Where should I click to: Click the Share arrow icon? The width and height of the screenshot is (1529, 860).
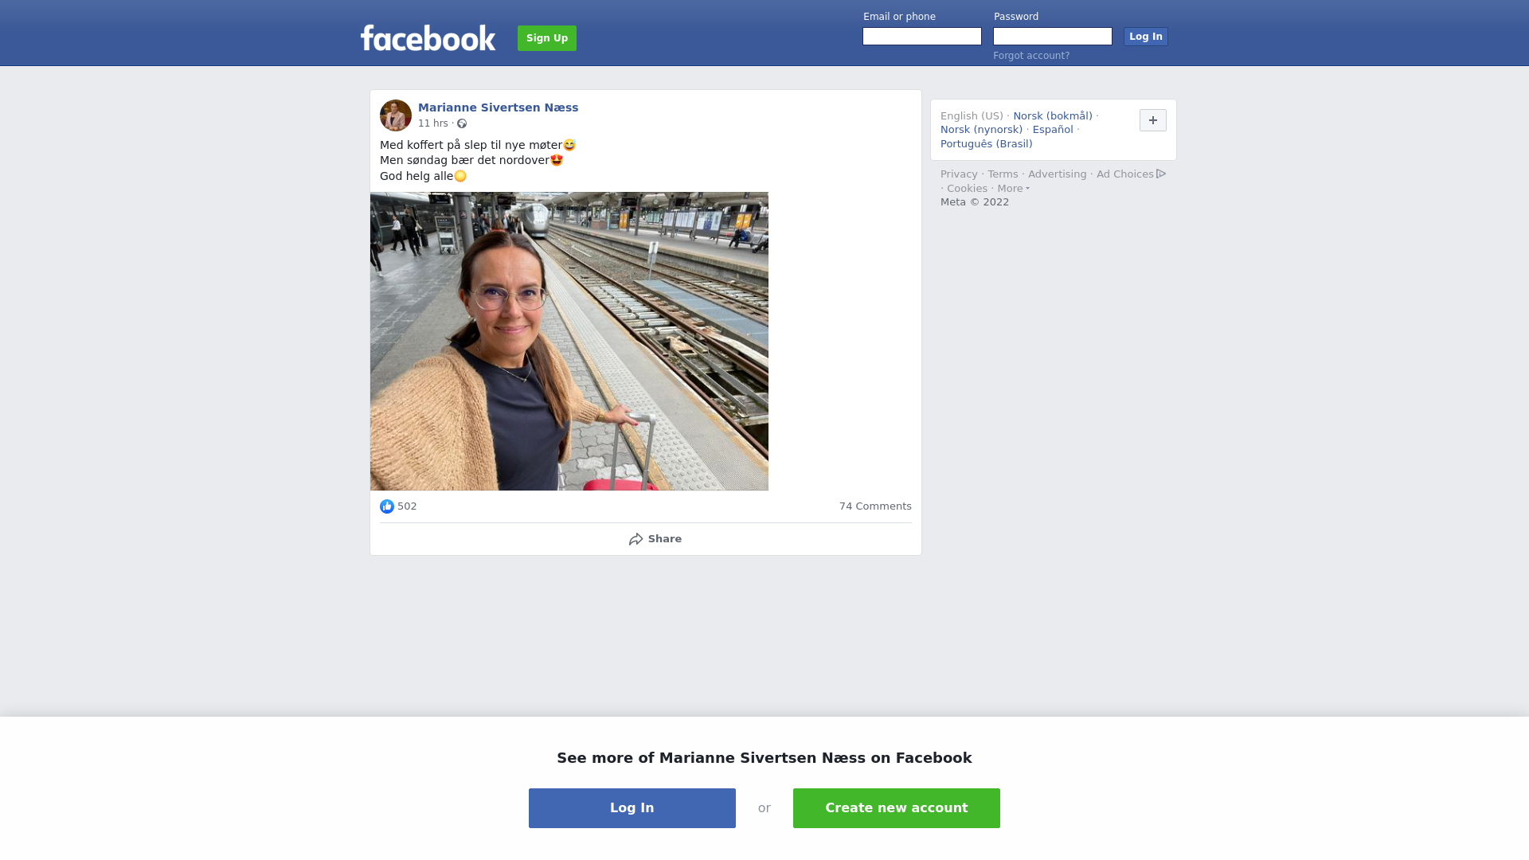(635, 539)
